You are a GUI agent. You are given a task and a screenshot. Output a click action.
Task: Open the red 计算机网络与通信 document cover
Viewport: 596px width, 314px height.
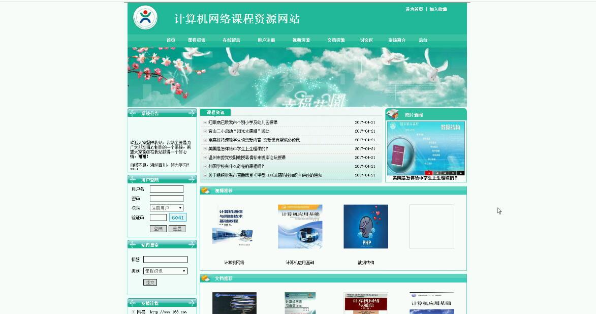pyautogui.click(x=366, y=303)
